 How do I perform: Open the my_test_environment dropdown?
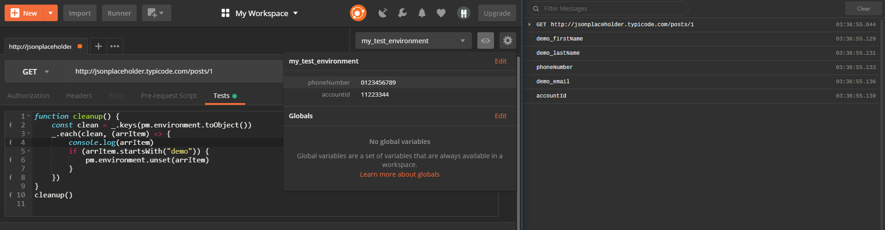tap(413, 40)
